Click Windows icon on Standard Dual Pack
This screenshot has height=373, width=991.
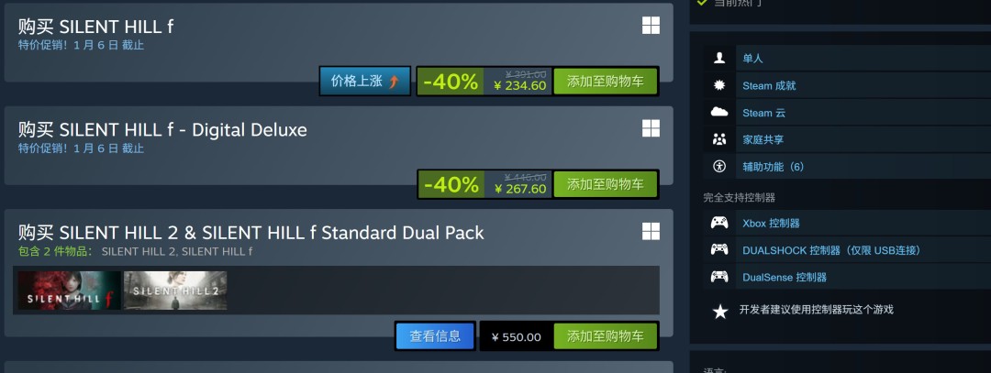click(651, 232)
